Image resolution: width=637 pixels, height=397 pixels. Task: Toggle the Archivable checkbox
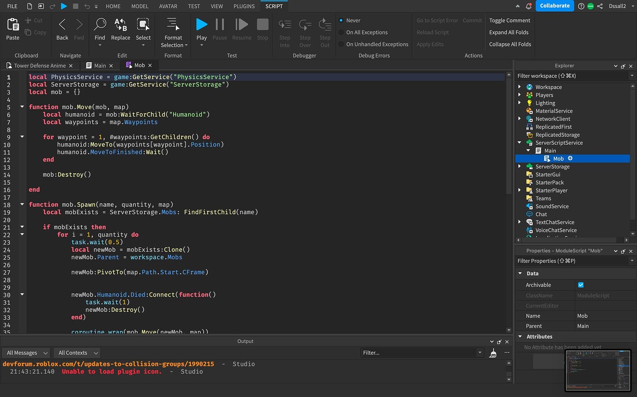click(x=581, y=285)
